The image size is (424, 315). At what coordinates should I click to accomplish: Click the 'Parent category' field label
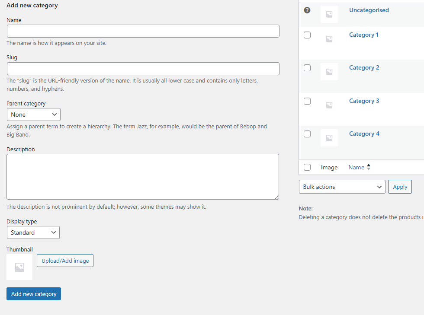(x=26, y=104)
